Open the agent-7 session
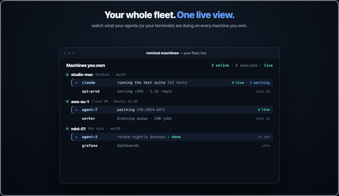 coord(172,110)
